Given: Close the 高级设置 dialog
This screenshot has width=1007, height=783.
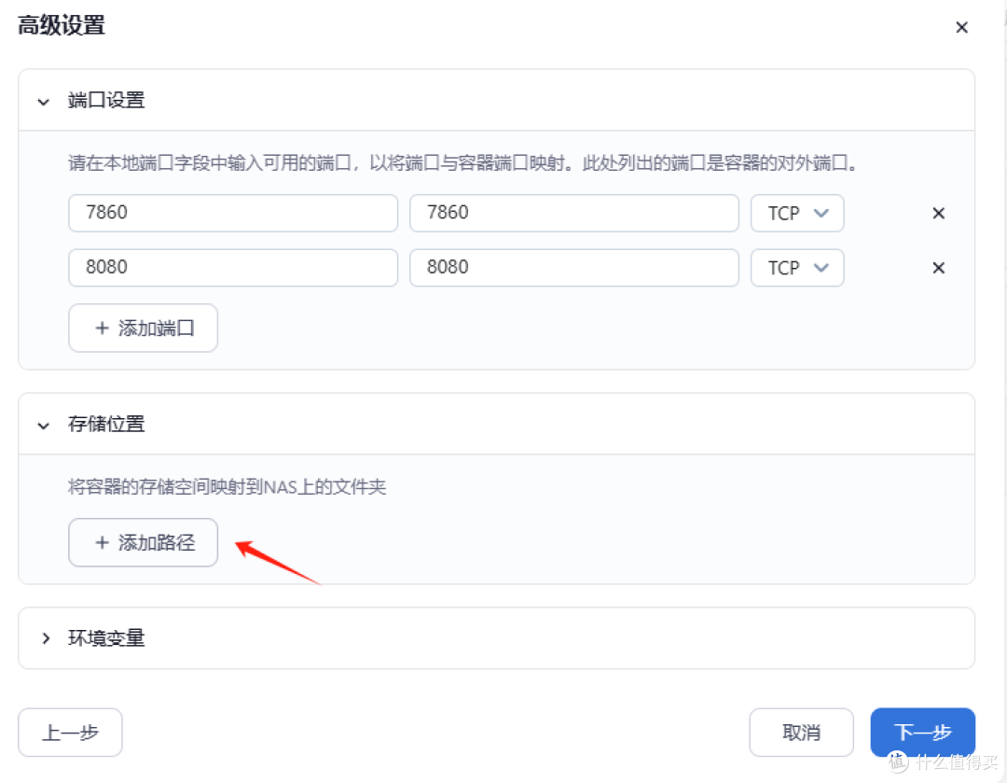Looking at the screenshot, I should [x=961, y=27].
